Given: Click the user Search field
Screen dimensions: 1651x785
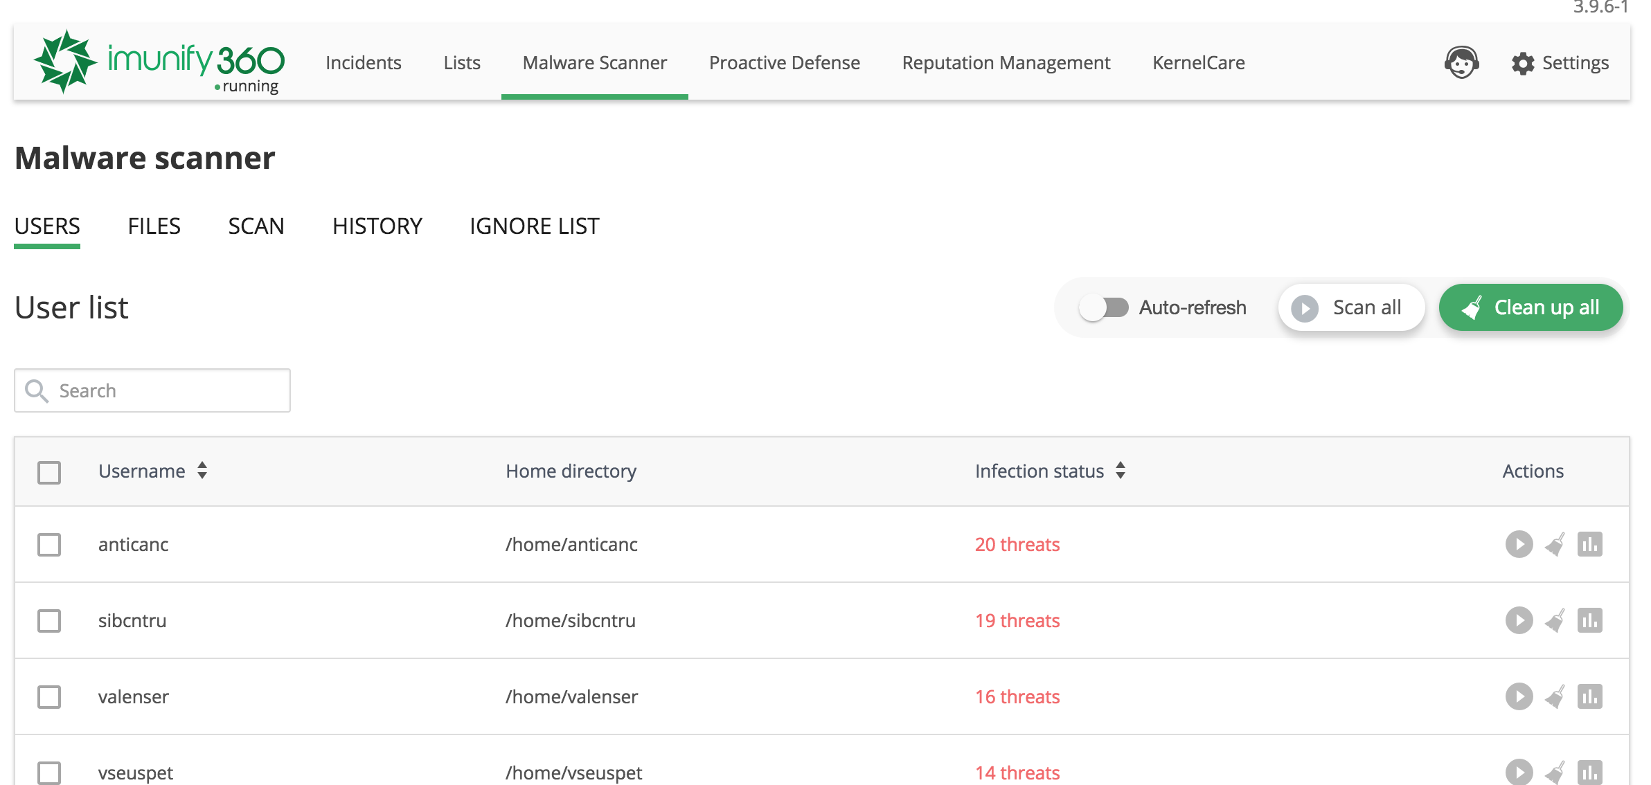Looking at the screenshot, I should click(166, 390).
